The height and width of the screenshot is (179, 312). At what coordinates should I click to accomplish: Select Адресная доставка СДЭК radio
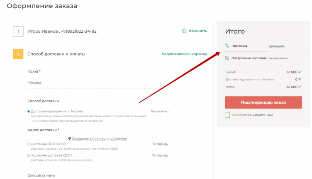[29, 155]
